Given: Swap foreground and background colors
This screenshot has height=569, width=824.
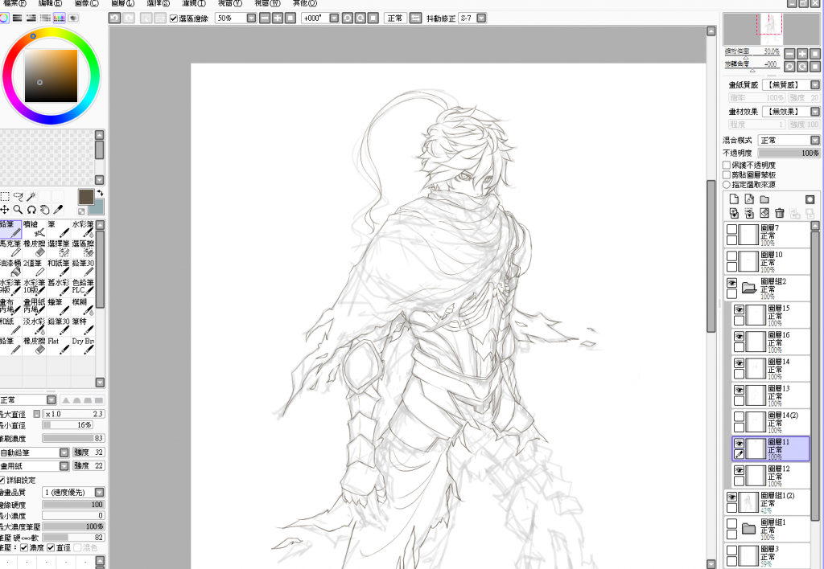Looking at the screenshot, I should click(x=100, y=193).
